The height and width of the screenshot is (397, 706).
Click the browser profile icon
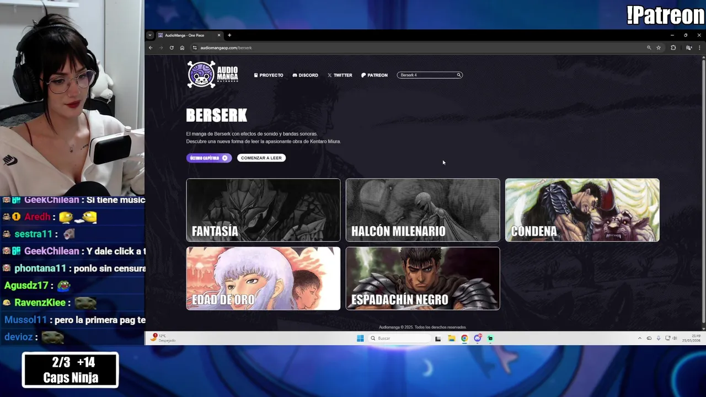(689, 48)
